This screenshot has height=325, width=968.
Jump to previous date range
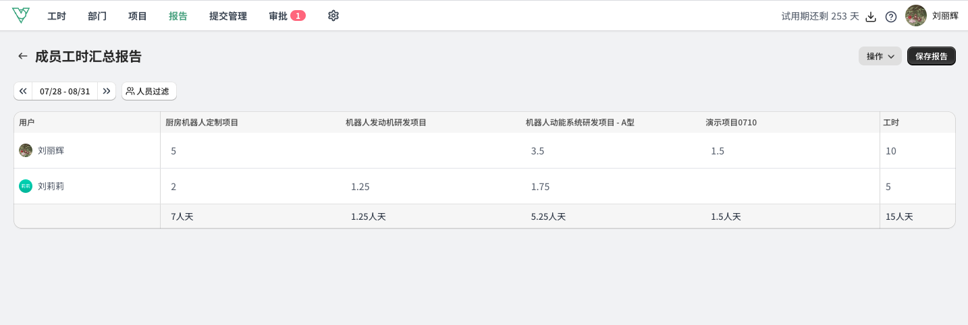coord(23,91)
